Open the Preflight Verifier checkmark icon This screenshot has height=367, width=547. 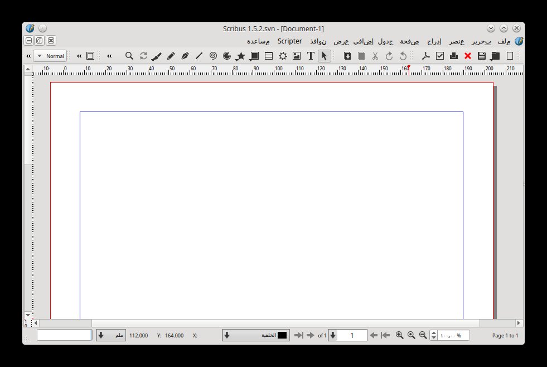pyautogui.click(x=440, y=56)
